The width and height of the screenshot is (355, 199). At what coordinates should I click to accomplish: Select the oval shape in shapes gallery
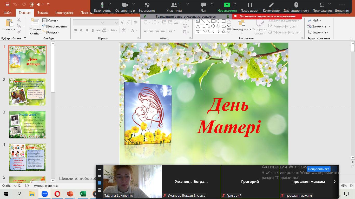[219, 21]
